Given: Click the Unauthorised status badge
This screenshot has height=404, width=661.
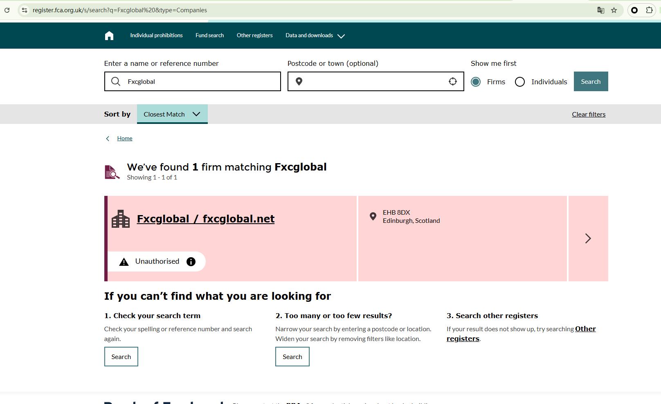Looking at the screenshot, I should (157, 261).
